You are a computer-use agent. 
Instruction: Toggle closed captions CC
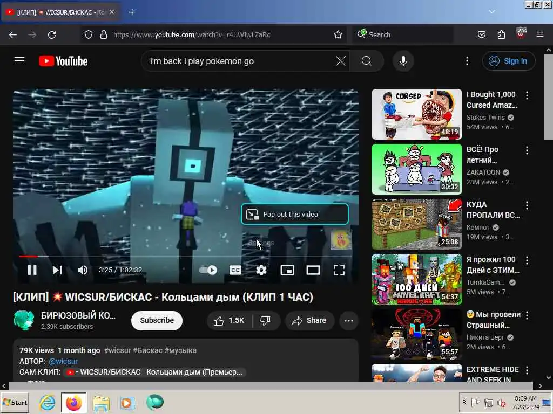(235, 270)
